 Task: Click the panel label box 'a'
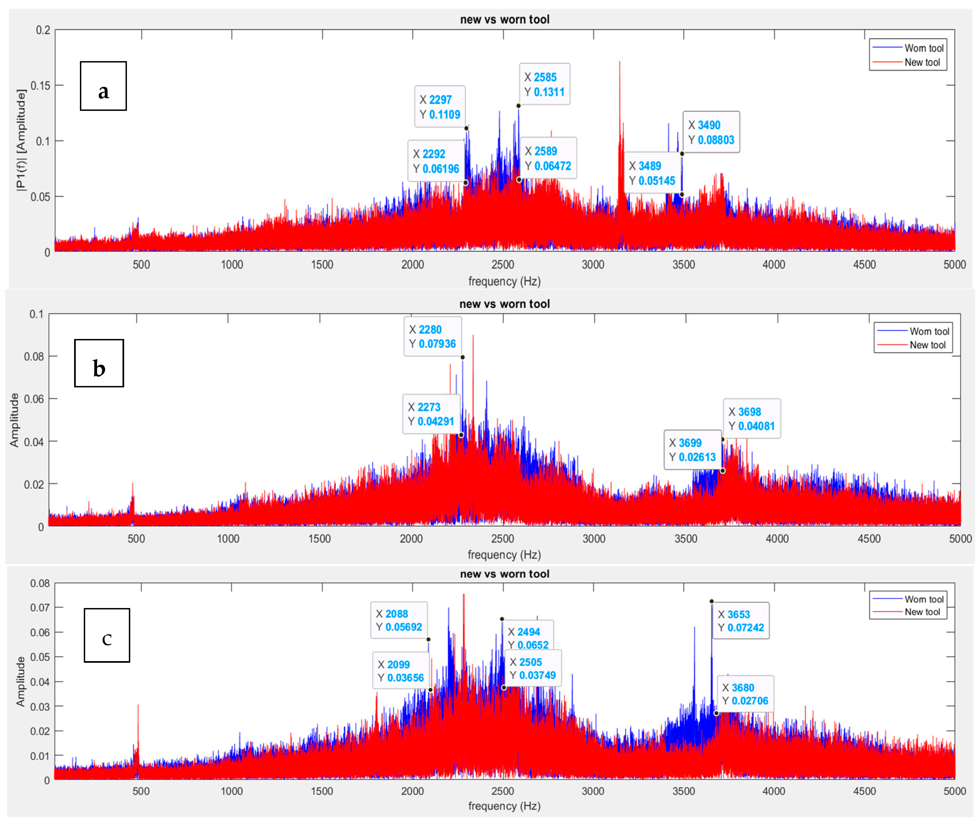pyautogui.click(x=103, y=86)
